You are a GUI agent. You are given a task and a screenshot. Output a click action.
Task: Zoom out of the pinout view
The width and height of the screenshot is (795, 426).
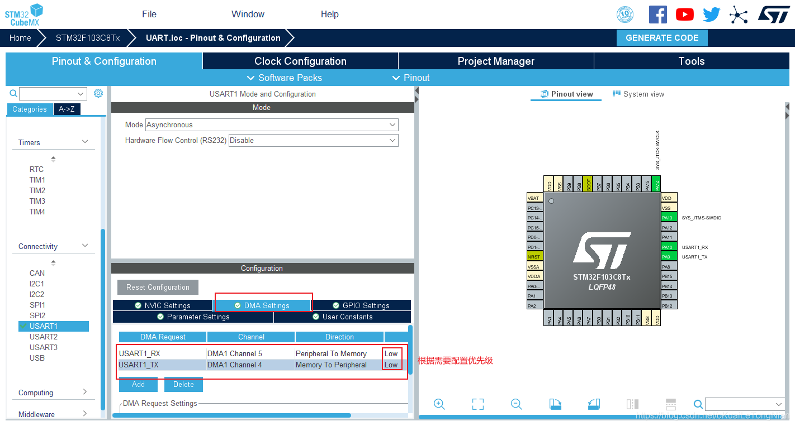coord(516,404)
